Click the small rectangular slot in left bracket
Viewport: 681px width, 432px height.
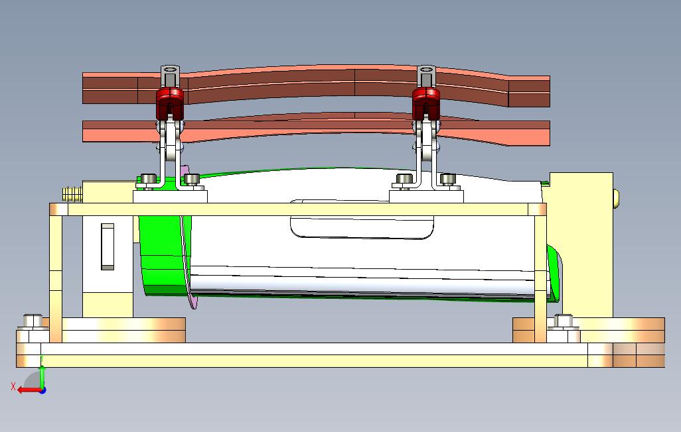(x=108, y=246)
